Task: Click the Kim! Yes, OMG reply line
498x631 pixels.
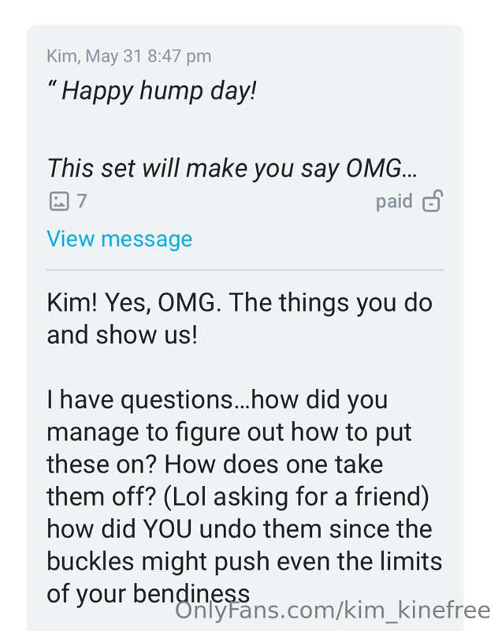Action: (x=240, y=303)
